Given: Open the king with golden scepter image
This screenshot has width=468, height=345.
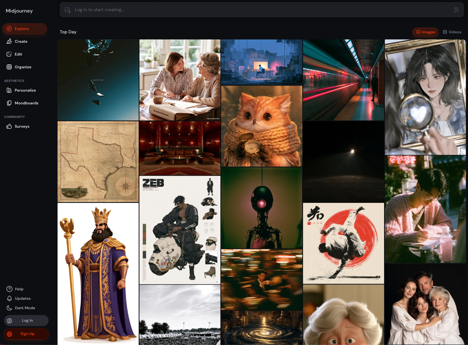Looking at the screenshot, I should point(98,274).
